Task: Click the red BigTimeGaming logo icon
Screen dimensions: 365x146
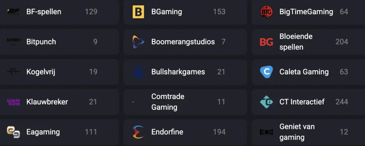Action: point(266,12)
